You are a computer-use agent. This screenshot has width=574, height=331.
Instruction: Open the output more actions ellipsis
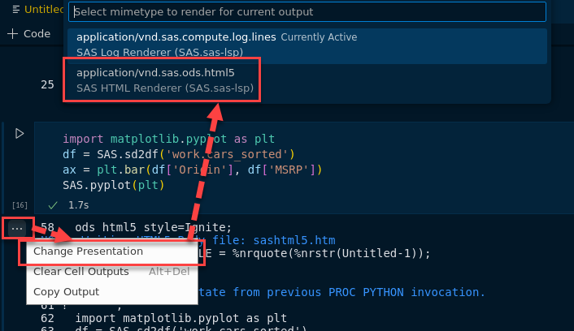point(17,229)
